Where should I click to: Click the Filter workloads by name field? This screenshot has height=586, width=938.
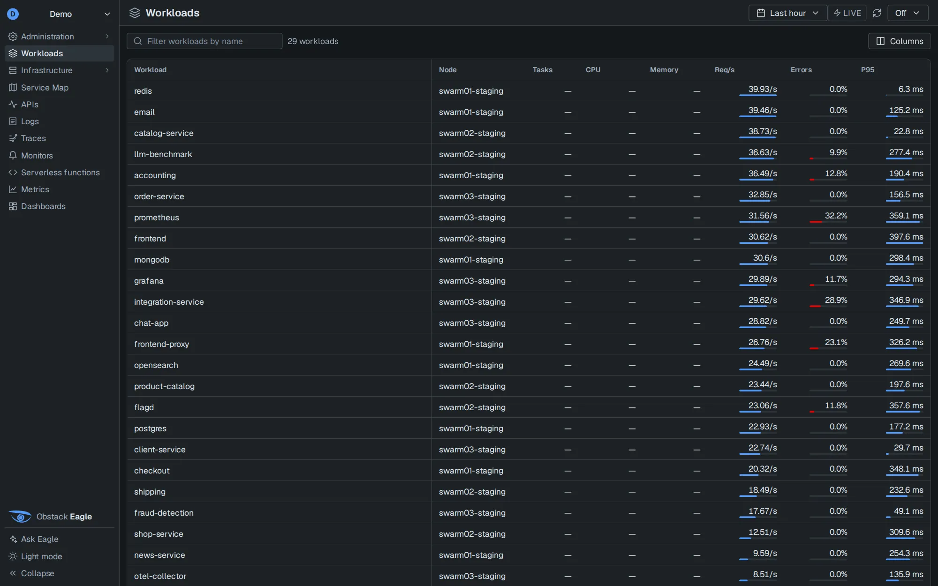[204, 41]
